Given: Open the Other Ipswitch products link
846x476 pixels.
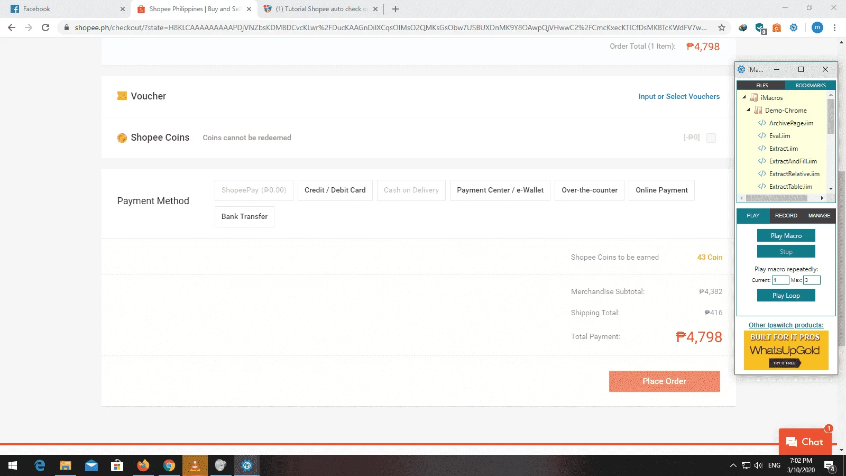Looking at the screenshot, I should click(786, 325).
